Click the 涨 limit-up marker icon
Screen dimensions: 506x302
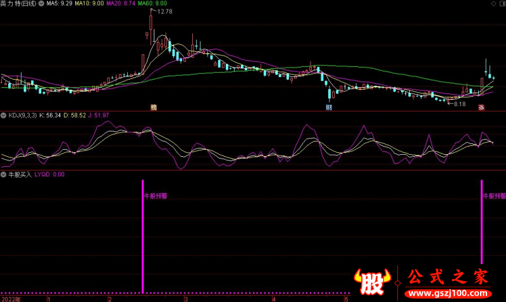pyautogui.click(x=481, y=107)
